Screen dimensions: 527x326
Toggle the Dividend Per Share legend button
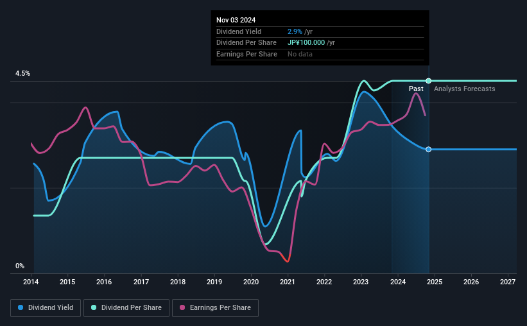click(126, 308)
